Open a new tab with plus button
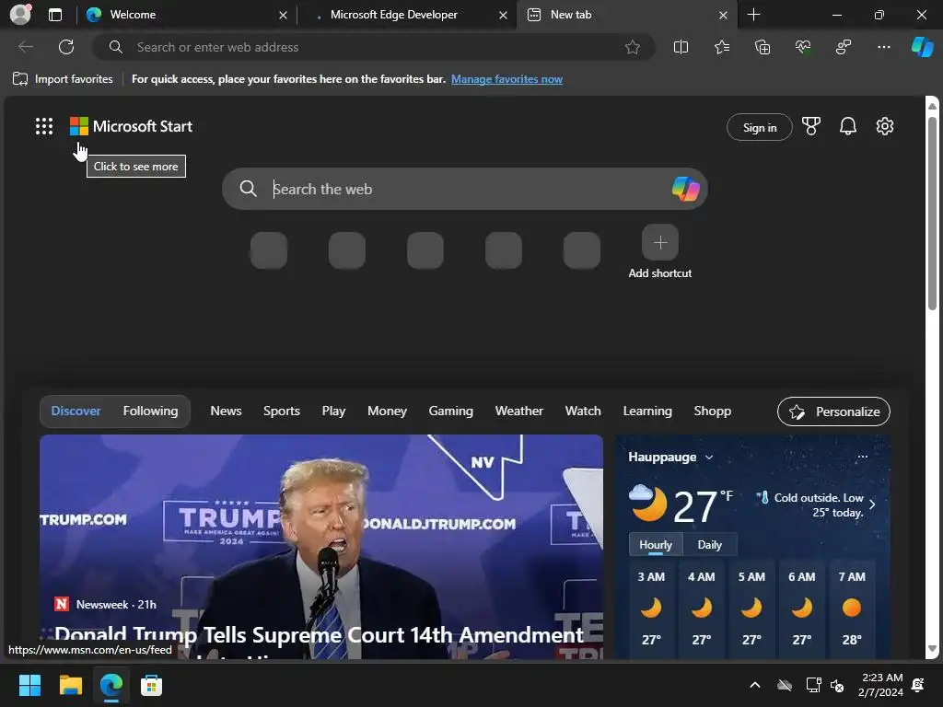This screenshot has height=707, width=943. 753,15
